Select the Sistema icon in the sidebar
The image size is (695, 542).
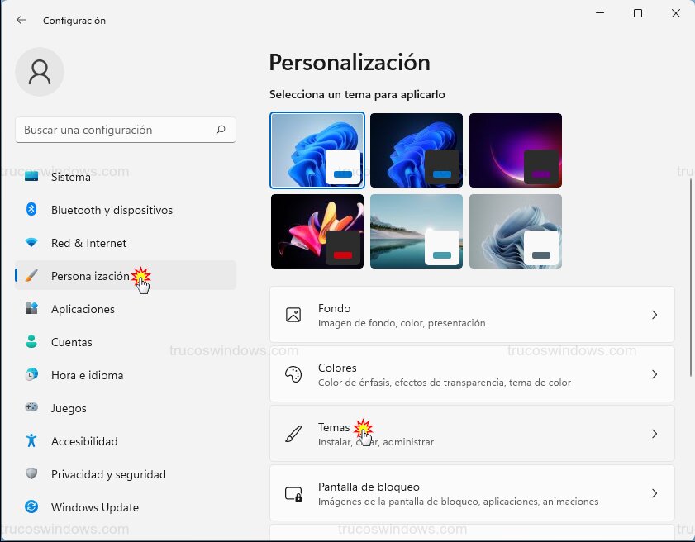28,177
